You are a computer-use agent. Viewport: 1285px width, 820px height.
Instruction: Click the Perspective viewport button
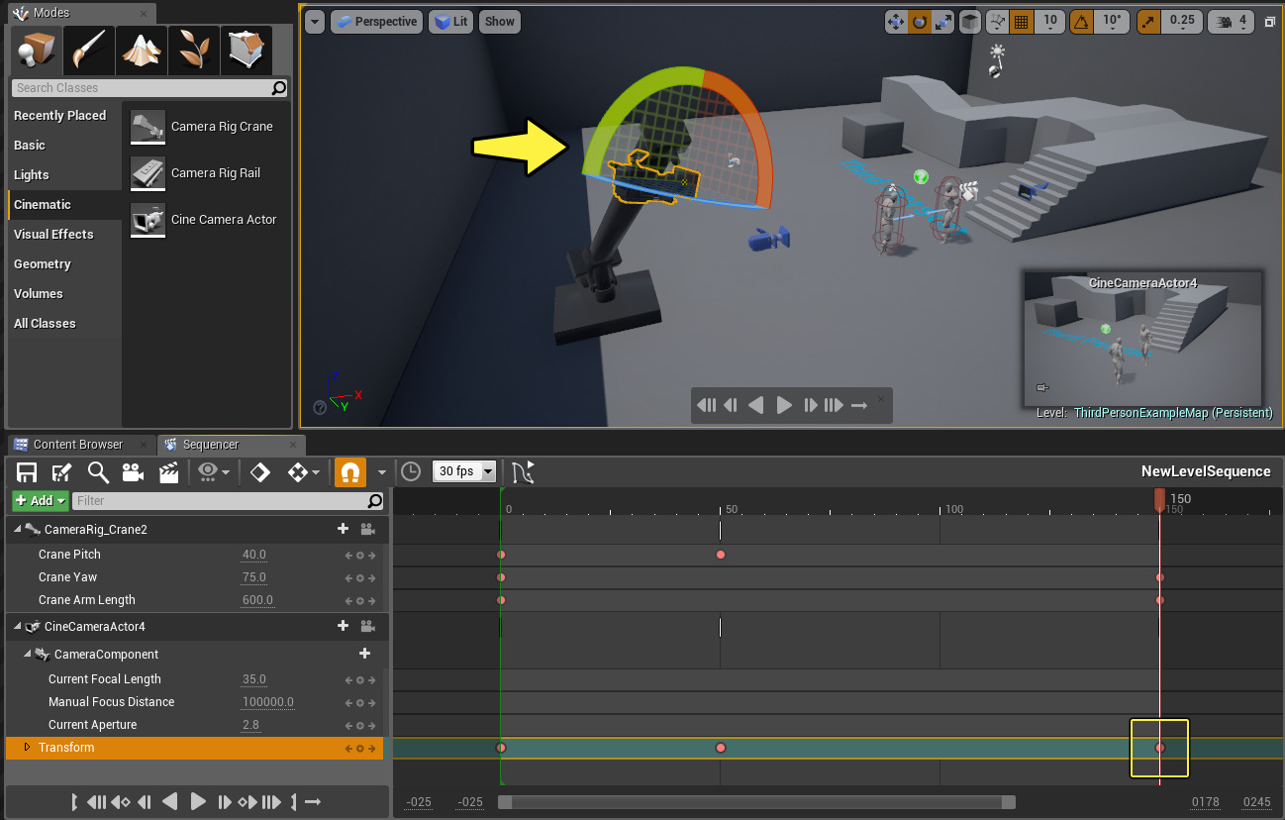coord(376,22)
